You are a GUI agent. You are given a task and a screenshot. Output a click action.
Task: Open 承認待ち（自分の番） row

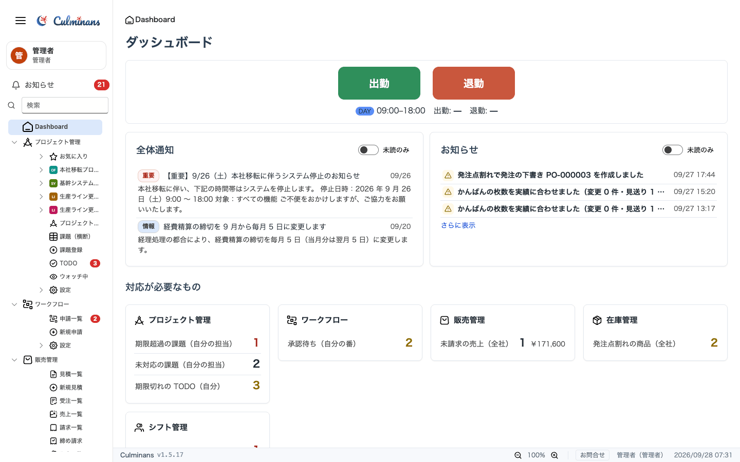click(350, 343)
